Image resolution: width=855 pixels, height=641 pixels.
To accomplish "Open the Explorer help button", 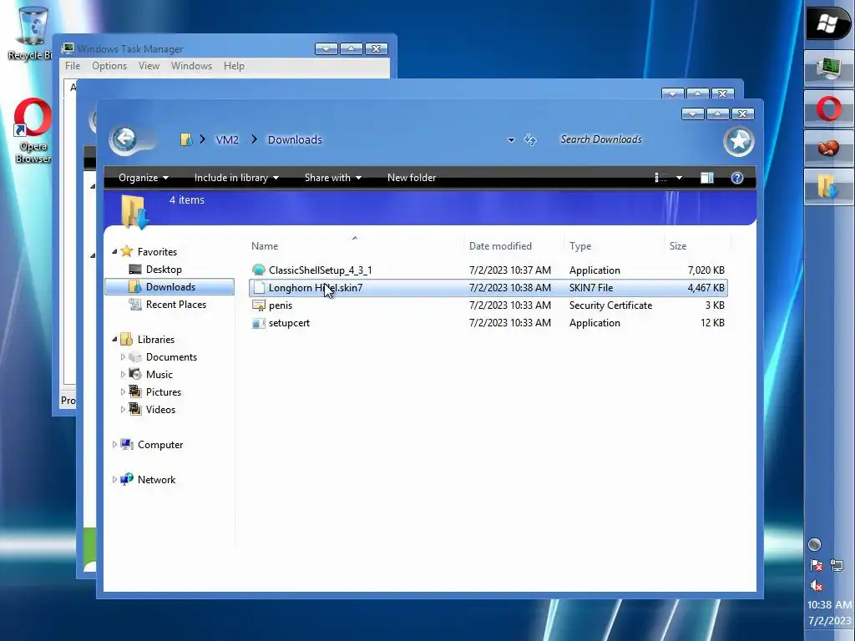I will 736,178.
